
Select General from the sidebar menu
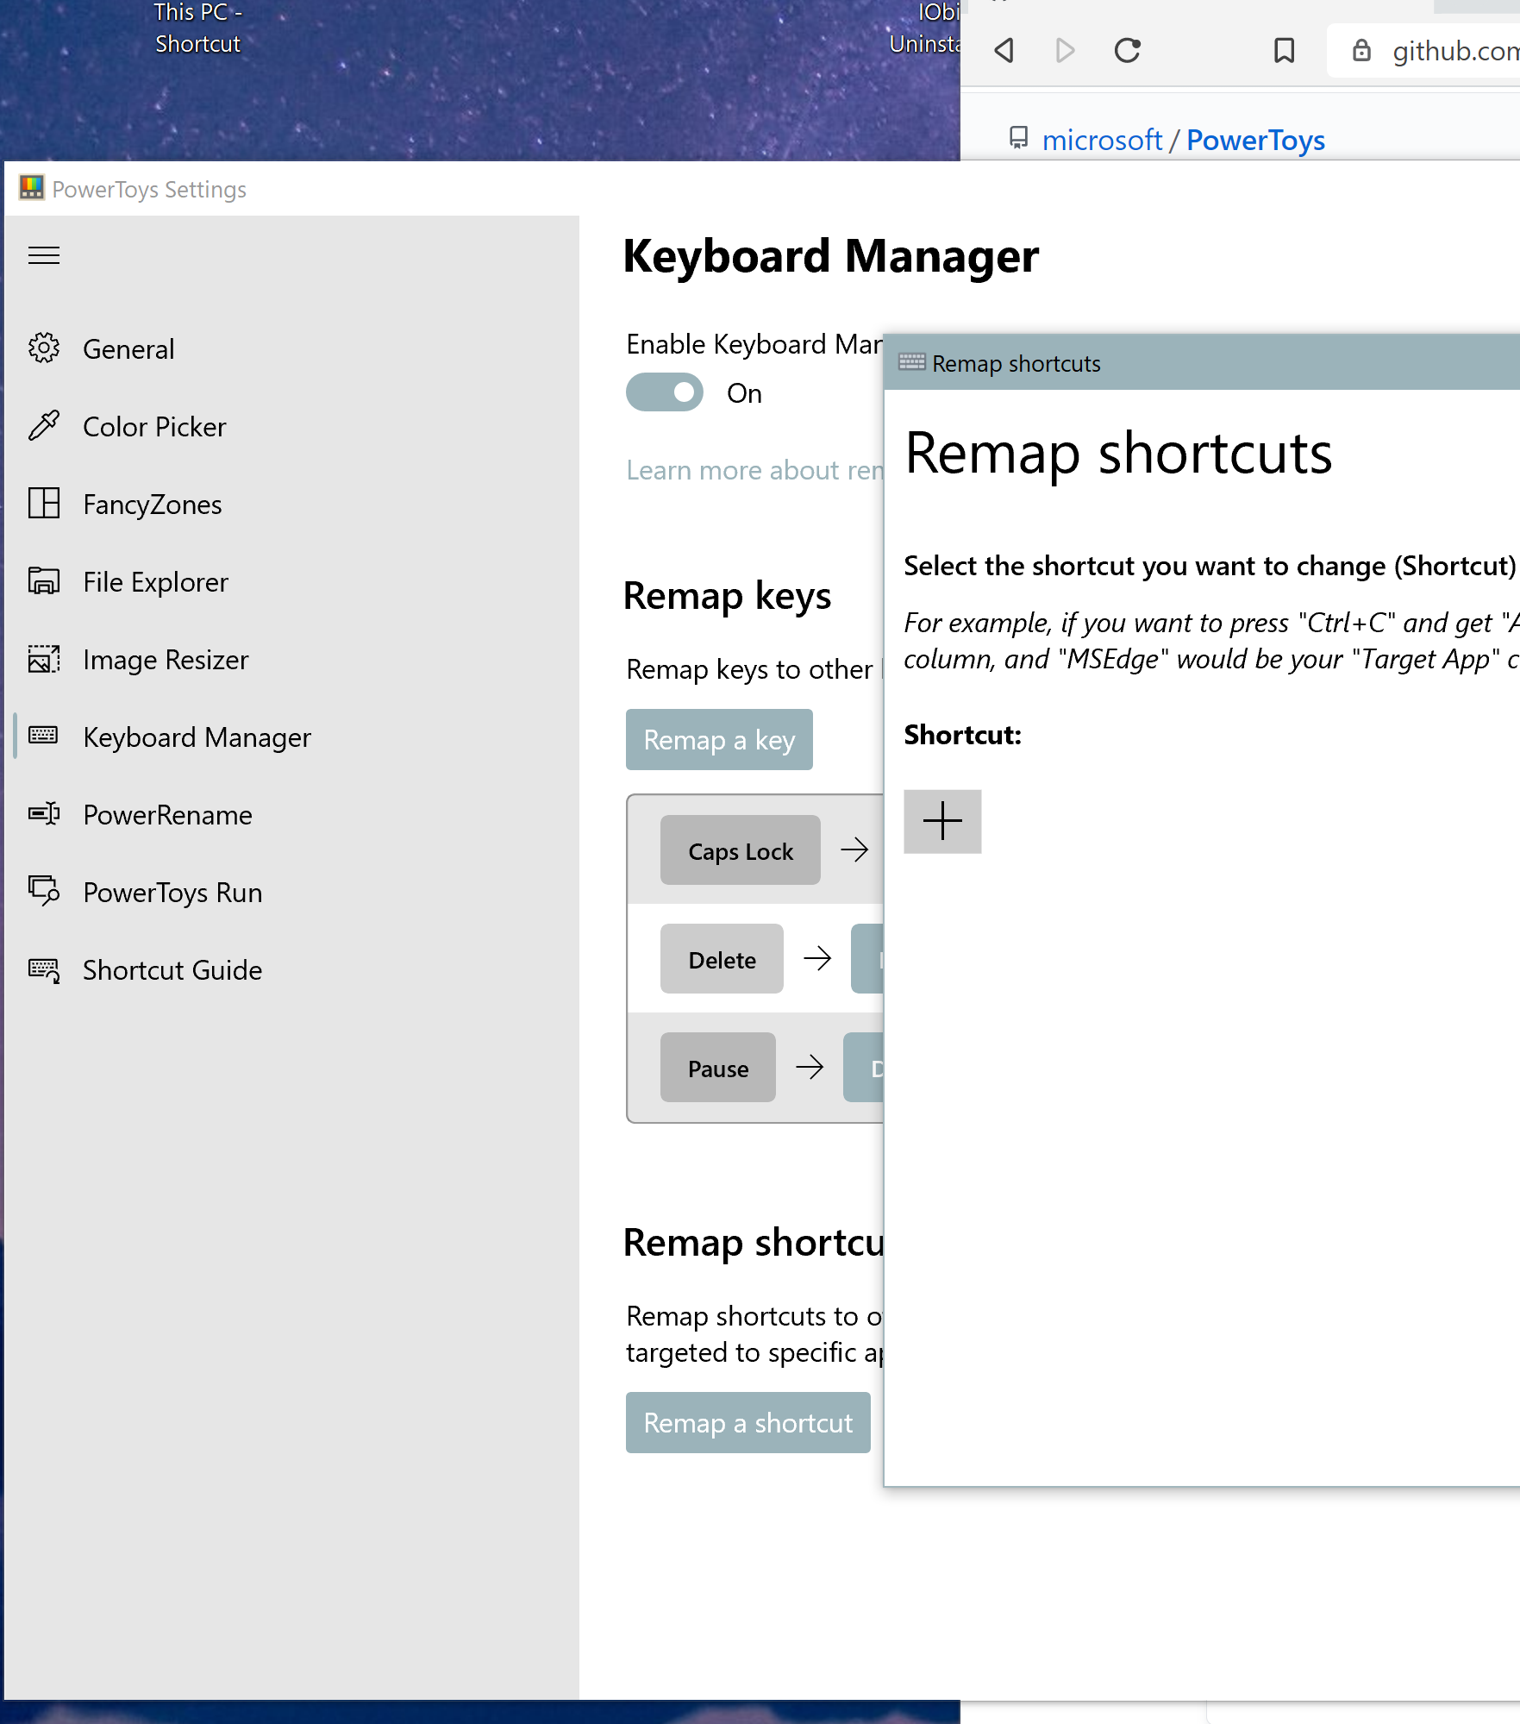[128, 348]
